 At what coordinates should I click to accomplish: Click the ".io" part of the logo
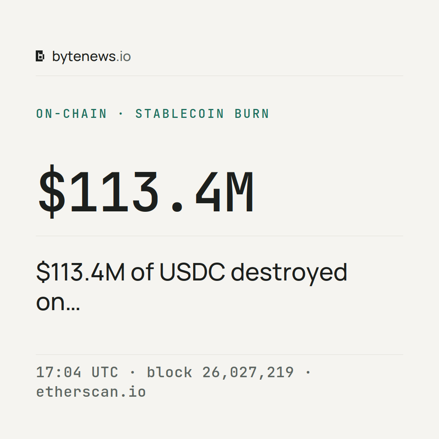tap(124, 57)
